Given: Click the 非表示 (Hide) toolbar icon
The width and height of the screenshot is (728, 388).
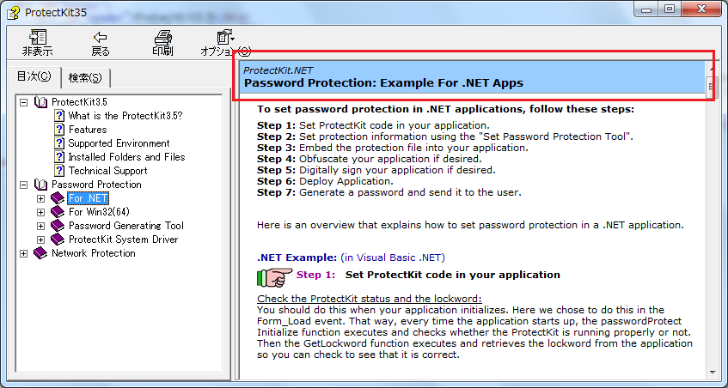Looking at the screenshot, I should pyautogui.click(x=38, y=37).
